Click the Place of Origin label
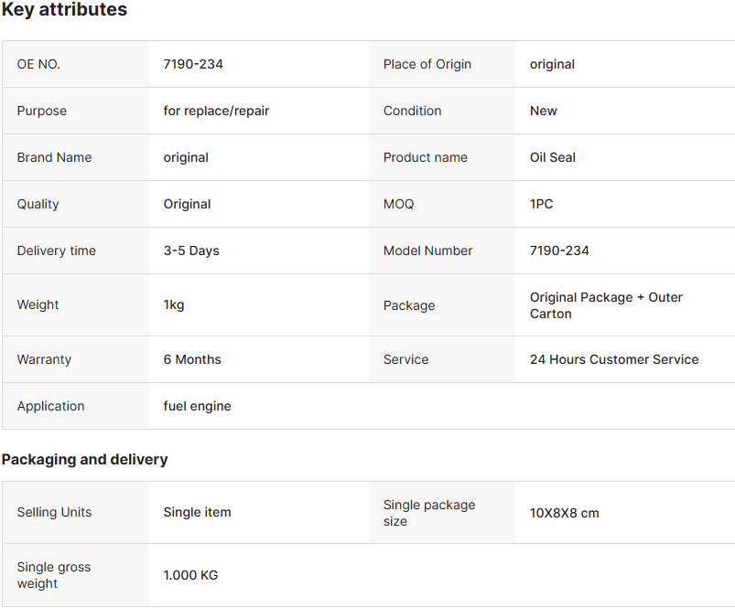This screenshot has width=735, height=608. pyautogui.click(x=427, y=64)
